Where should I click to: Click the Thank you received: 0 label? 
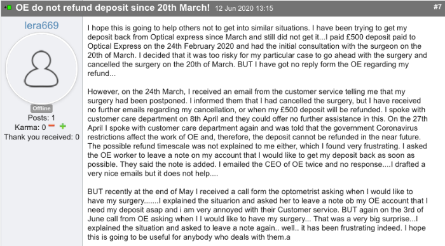tap(41, 137)
